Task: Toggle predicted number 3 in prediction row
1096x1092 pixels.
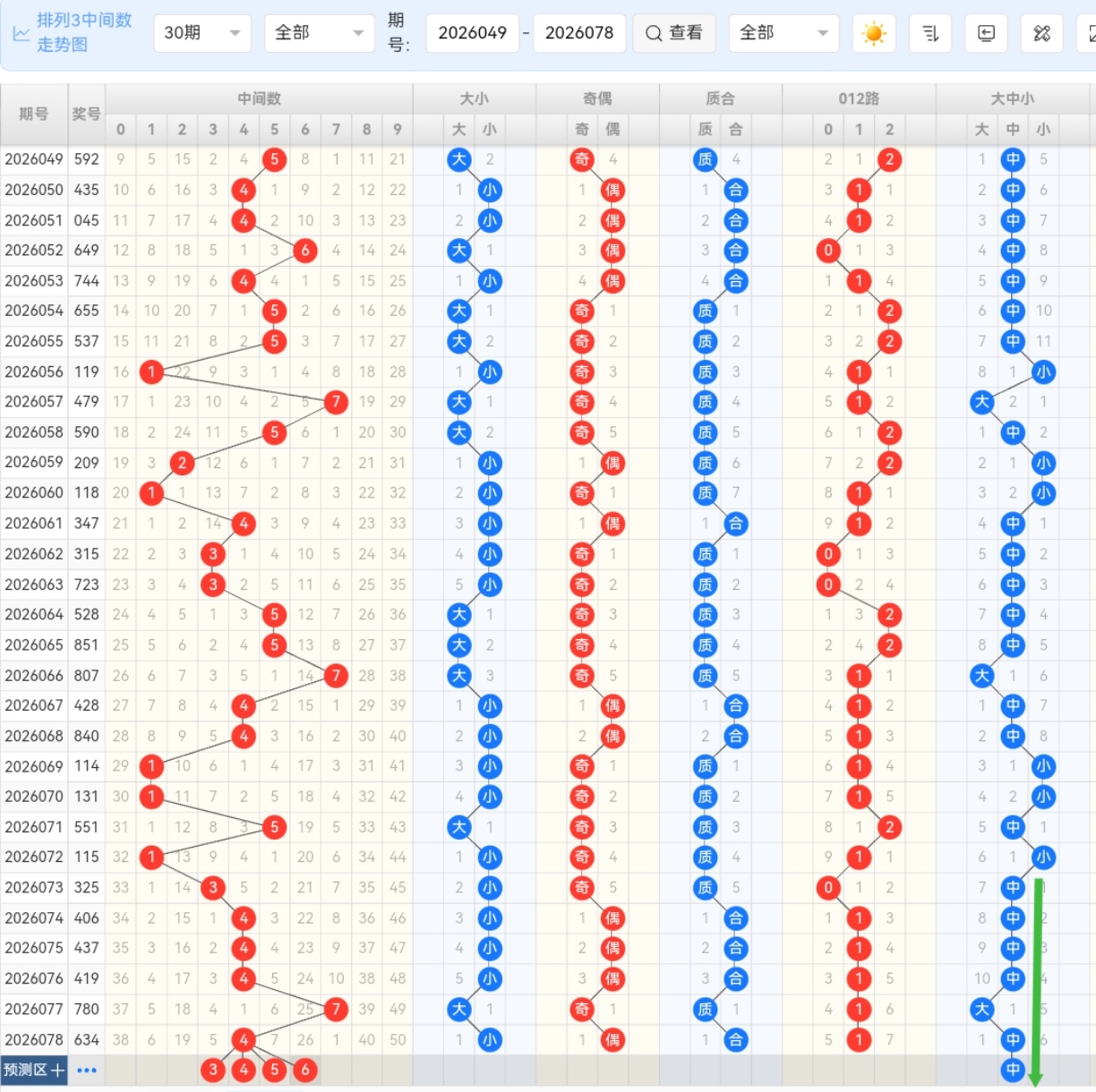Action: 213,1070
